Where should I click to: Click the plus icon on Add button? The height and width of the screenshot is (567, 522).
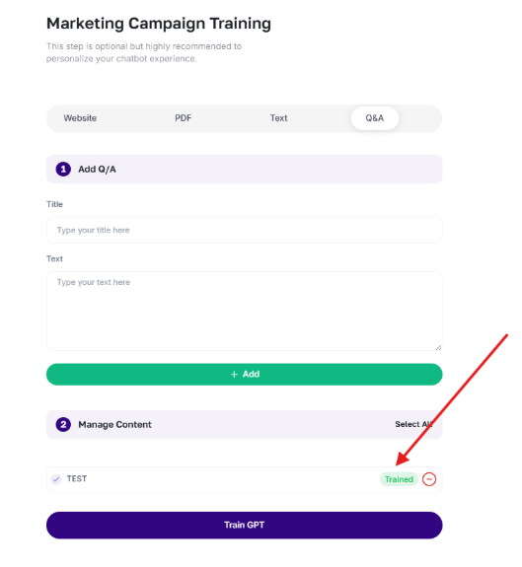pos(234,375)
